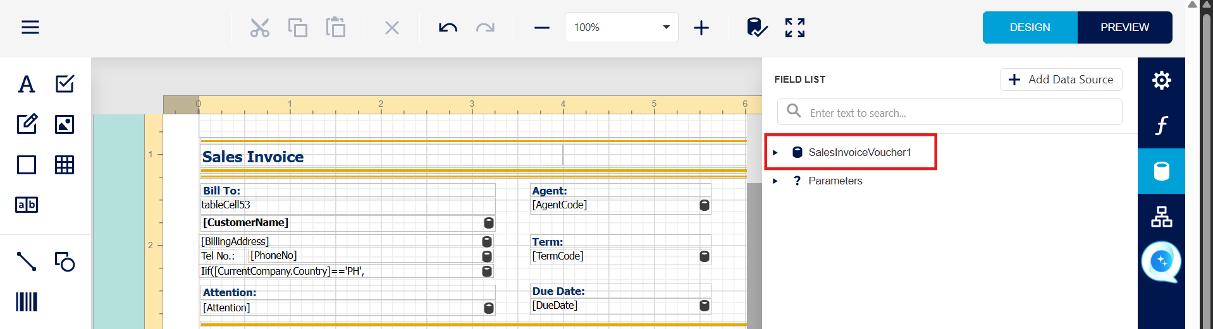Select the Bill To: label
Viewport: 1213px width, 329px height.
(347, 190)
